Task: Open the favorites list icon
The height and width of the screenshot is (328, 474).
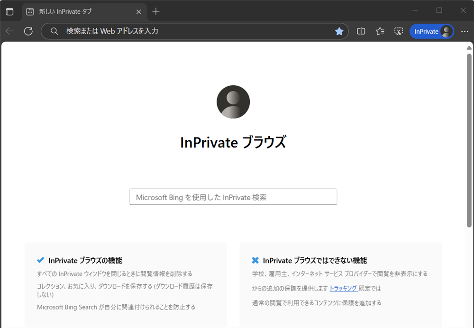Action: click(x=379, y=31)
